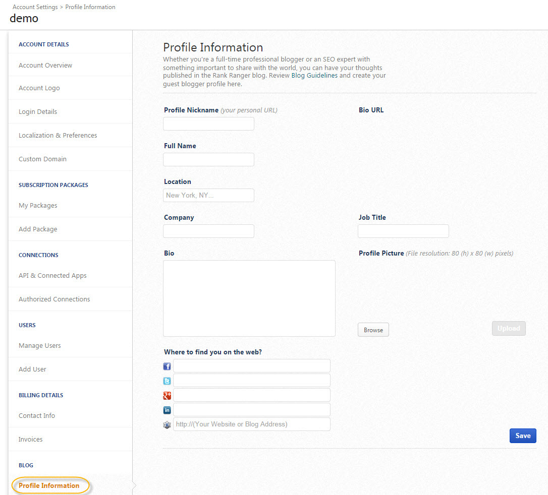
Task: Focus the Google Plus URL field
Action: (252, 395)
